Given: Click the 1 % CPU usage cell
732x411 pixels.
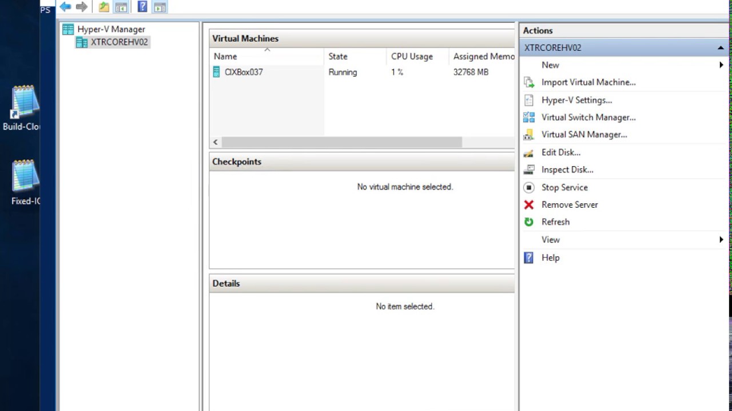Looking at the screenshot, I should 397,72.
